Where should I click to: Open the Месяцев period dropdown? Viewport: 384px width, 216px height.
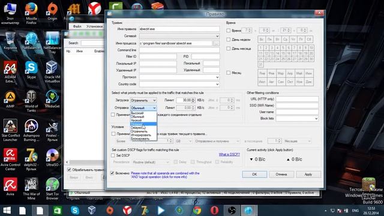(298, 141)
